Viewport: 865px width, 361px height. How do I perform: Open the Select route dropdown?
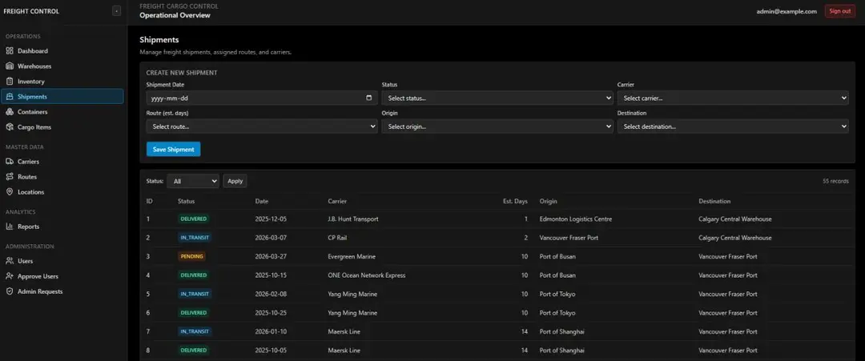click(x=261, y=126)
